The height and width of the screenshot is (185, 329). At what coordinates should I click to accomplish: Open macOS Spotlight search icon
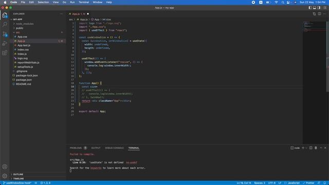click(283, 2)
